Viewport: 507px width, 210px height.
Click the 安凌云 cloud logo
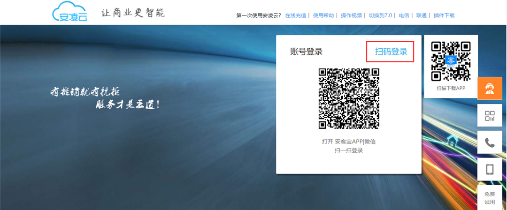click(x=69, y=11)
